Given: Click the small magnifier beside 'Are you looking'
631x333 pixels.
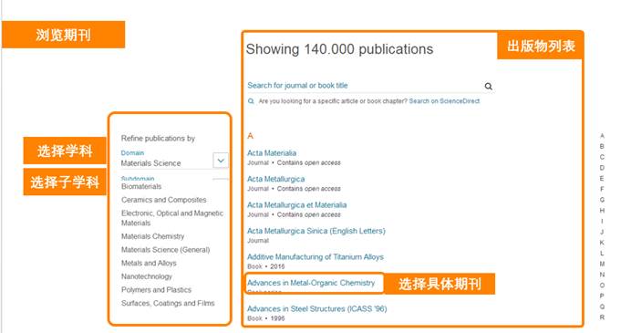Looking at the screenshot, I should click(251, 101).
